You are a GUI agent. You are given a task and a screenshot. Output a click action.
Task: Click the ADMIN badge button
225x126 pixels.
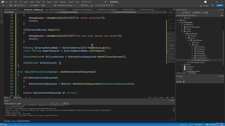point(219,6)
